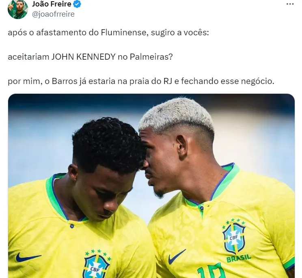
Task: Click João Freire's profile avatar
Action: [18, 9]
